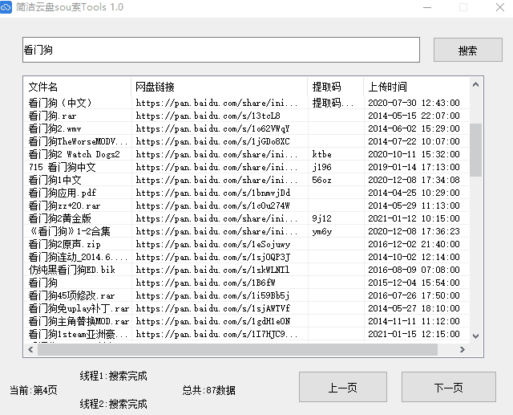Click the horizontal scrollbar thumb
Screen dimensions: 513x415
click(x=237, y=349)
